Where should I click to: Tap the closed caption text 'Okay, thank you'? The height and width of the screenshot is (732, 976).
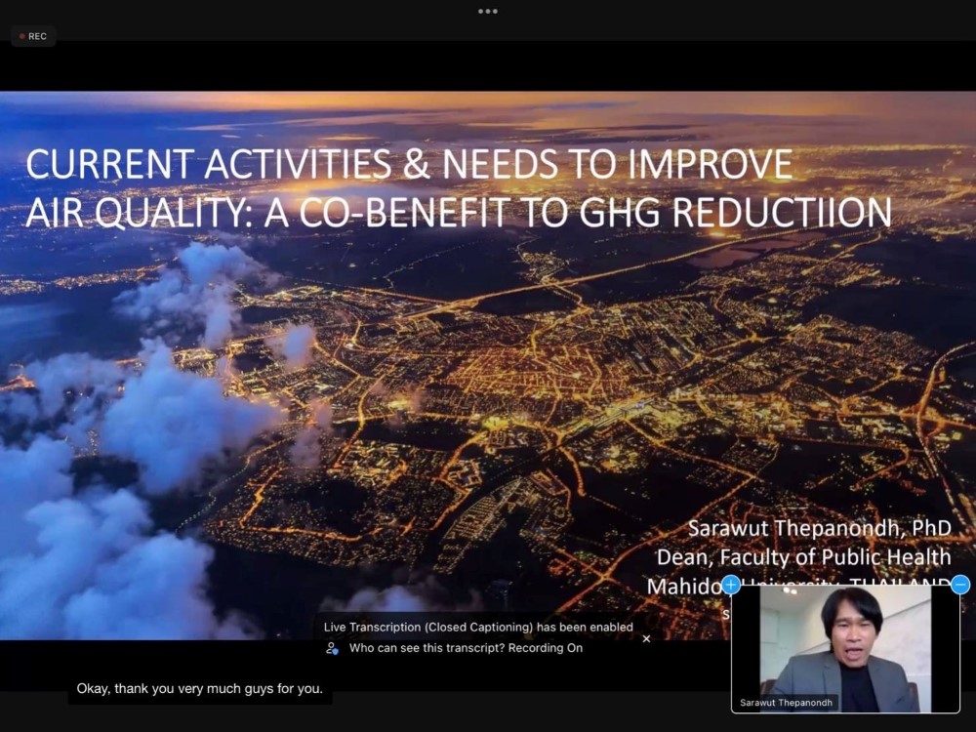(x=199, y=689)
